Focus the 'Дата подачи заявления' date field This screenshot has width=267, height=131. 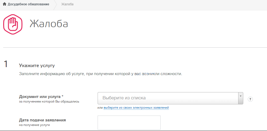(129, 122)
